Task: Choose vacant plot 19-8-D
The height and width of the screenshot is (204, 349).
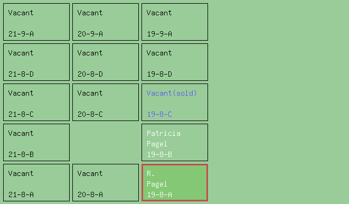Action: [175, 62]
